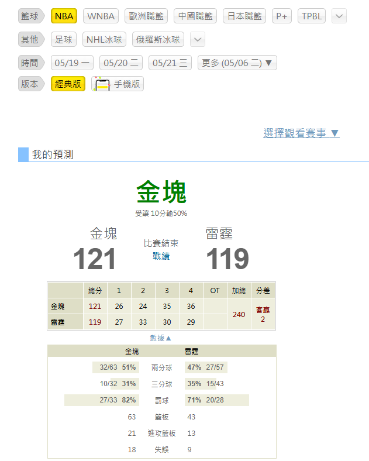
Task: Click the 三分球 stat label
Action: (161, 384)
